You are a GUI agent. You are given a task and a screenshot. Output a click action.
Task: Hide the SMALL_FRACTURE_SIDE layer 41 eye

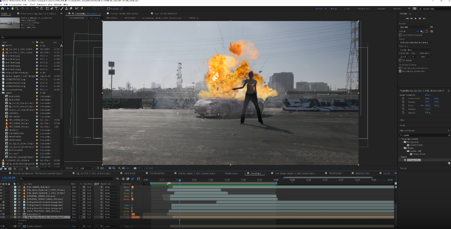1,211
